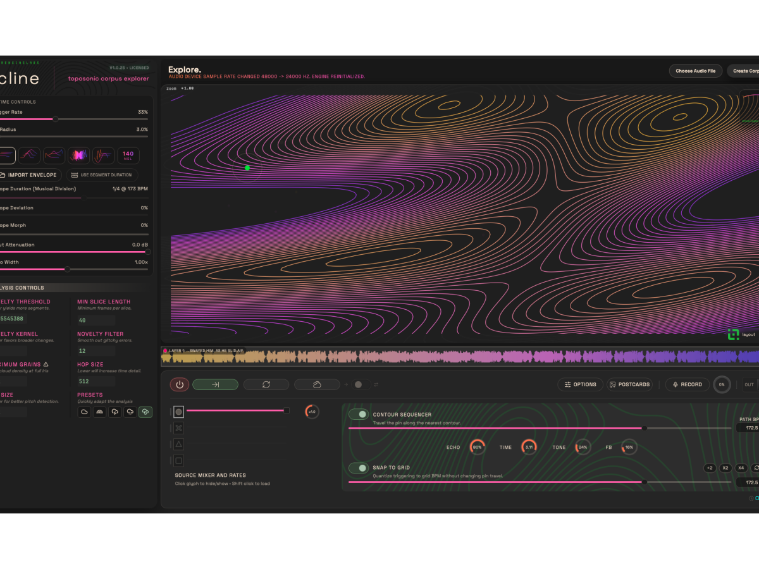Toggle the Contour Sequencer switch
The height and width of the screenshot is (569, 759).
[359, 414]
